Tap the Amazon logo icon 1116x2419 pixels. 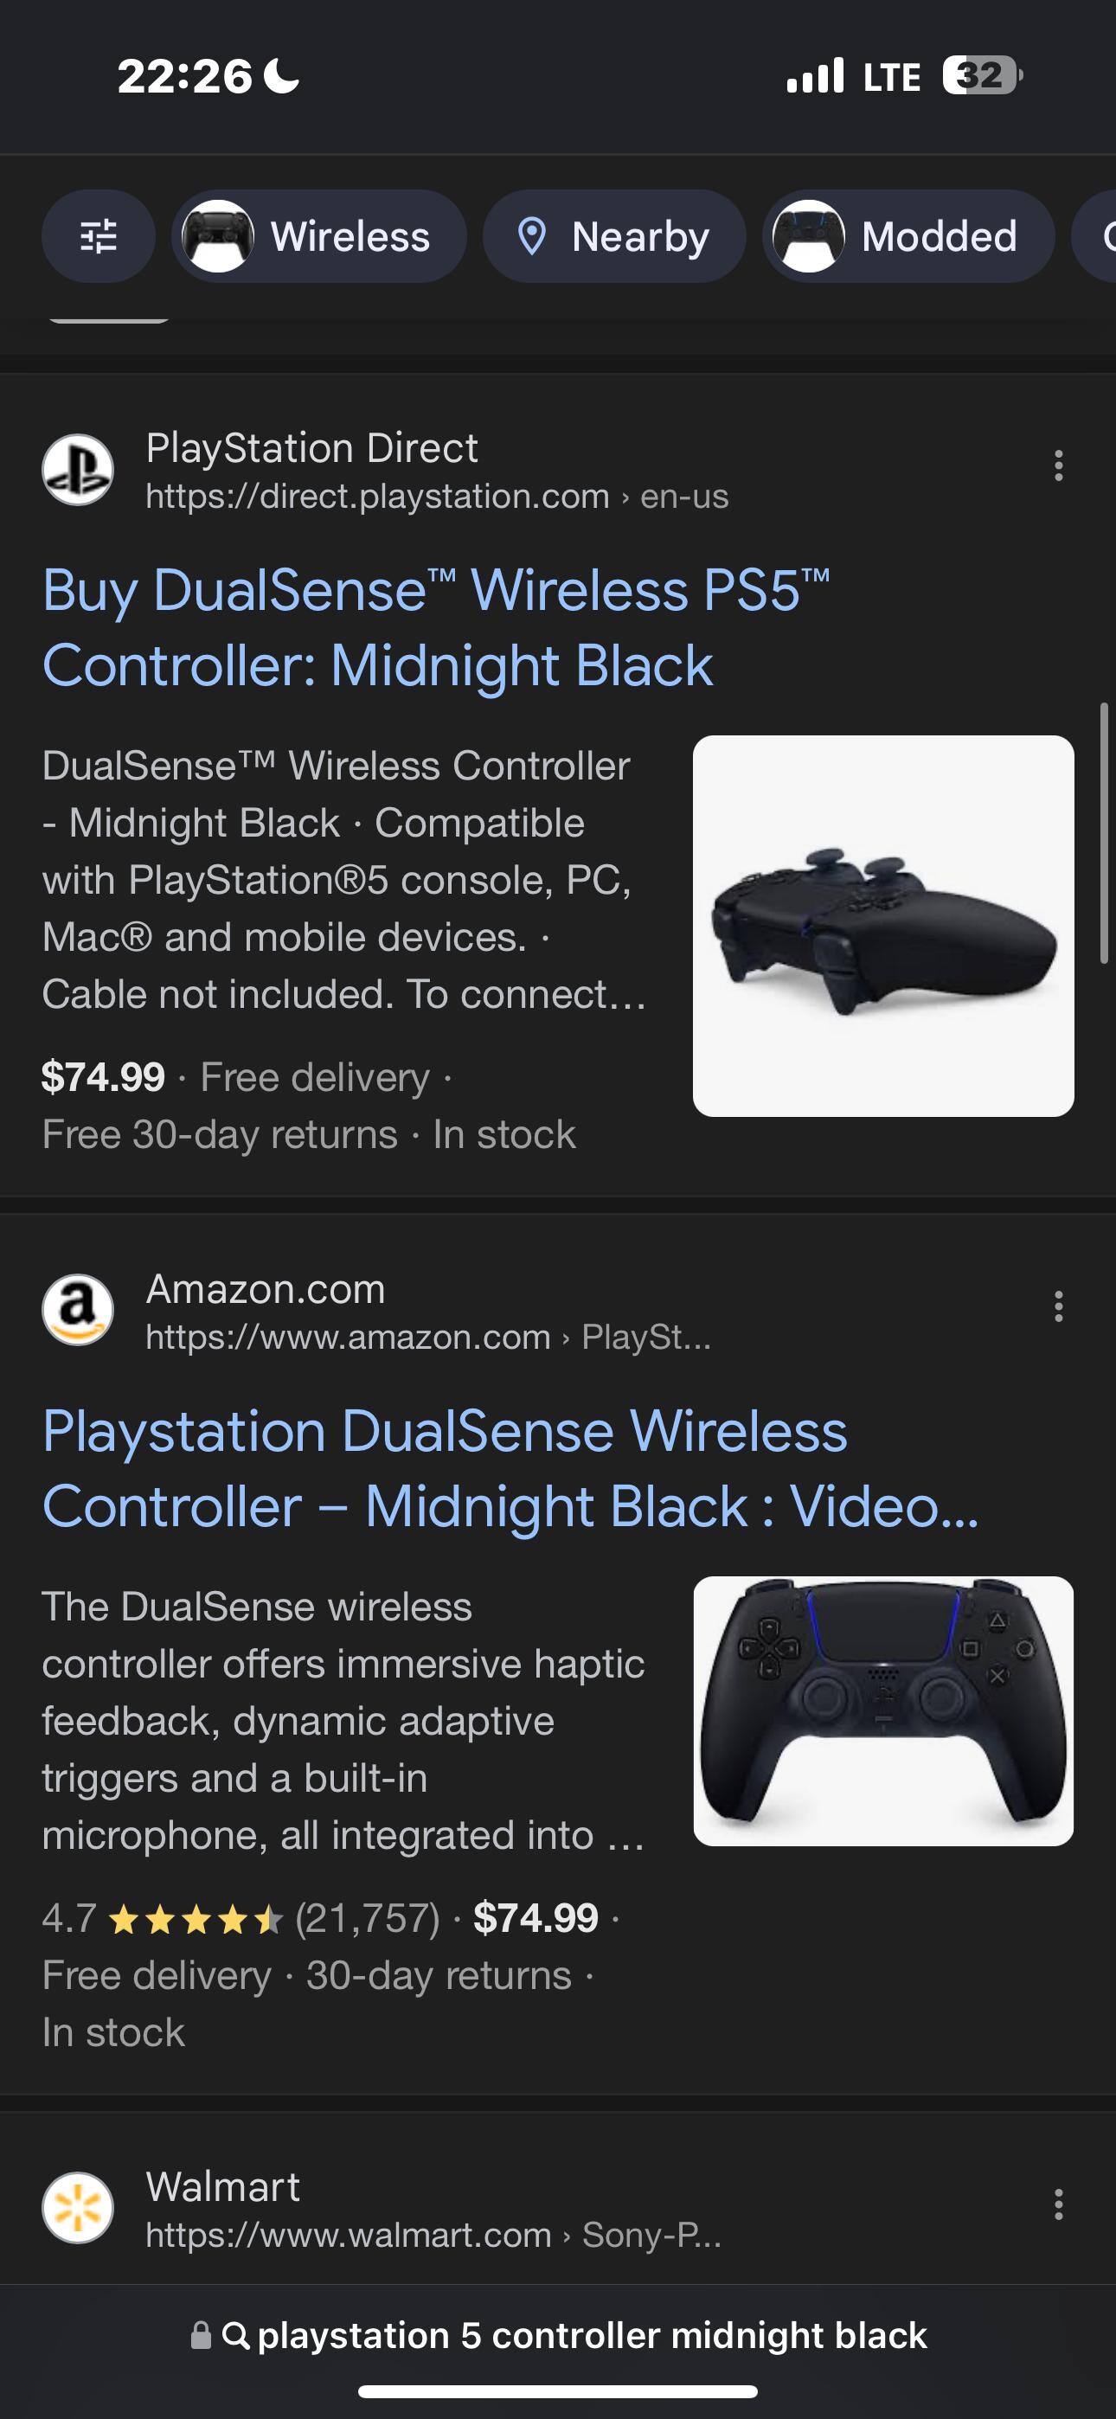click(78, 1310)
